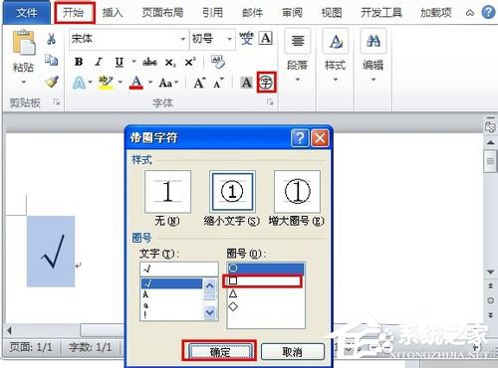Apply red font color A
The image size is (498, 368).
136,83
